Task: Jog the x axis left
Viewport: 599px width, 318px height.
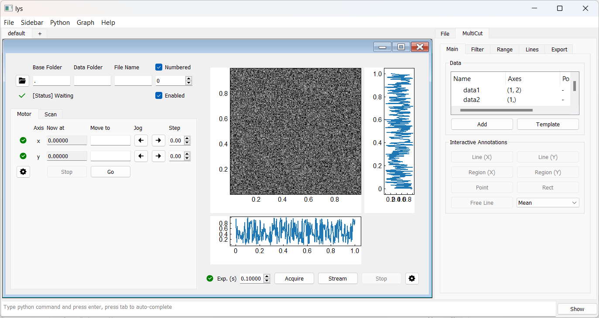Action: 141,140
